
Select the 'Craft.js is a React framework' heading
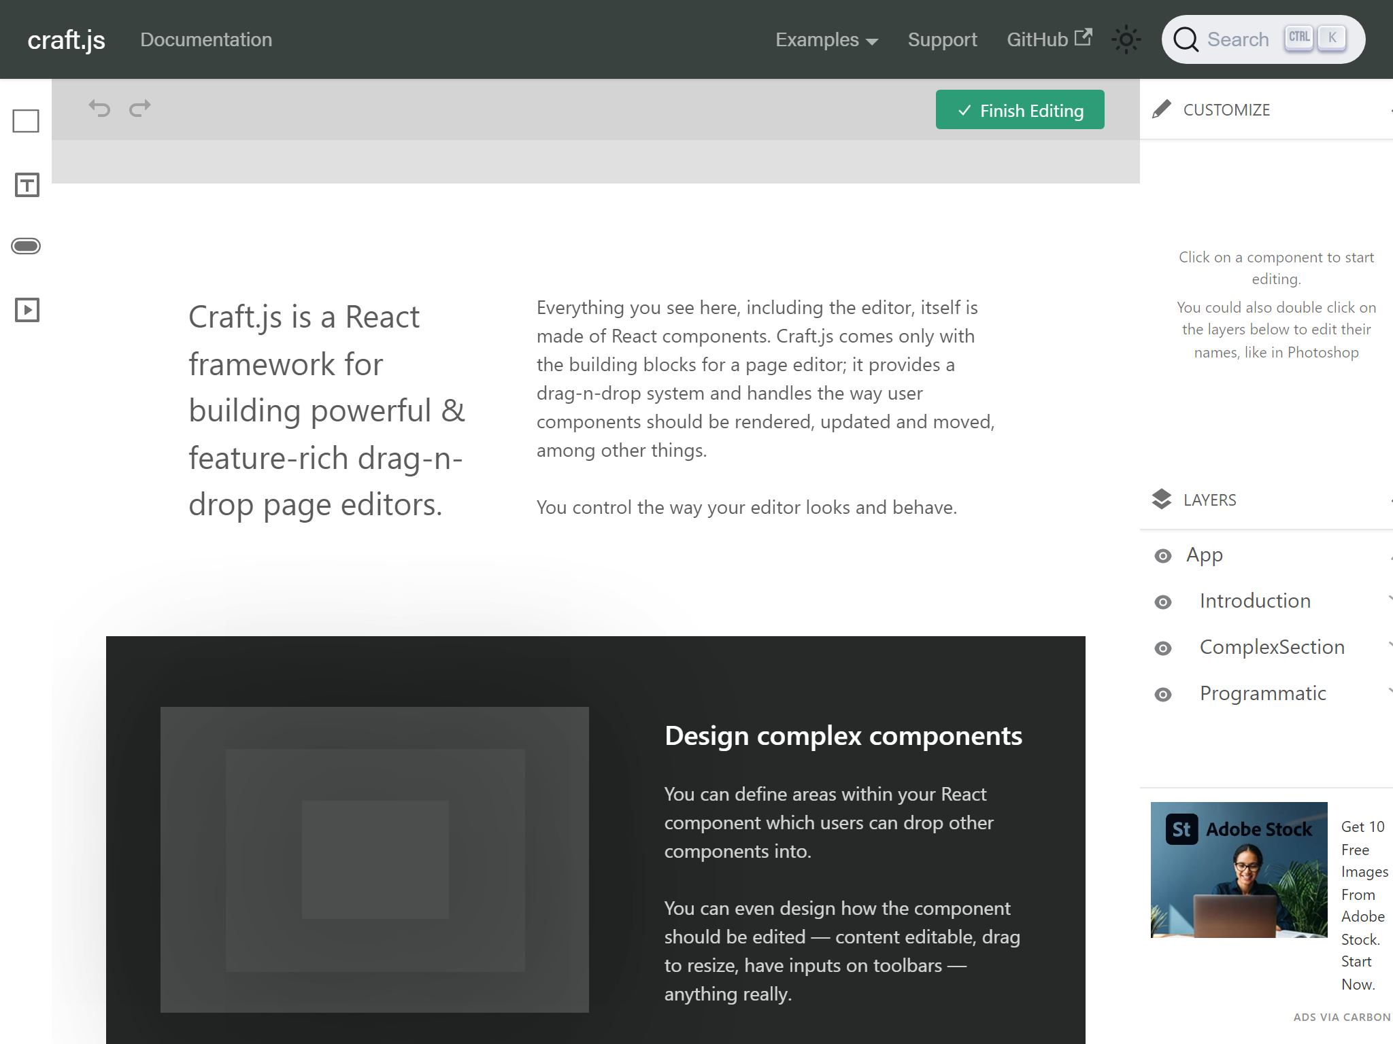tap(327, 411)
